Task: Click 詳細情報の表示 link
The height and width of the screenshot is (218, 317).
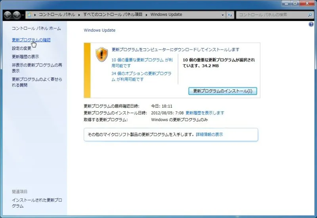Action: point(209,135)
